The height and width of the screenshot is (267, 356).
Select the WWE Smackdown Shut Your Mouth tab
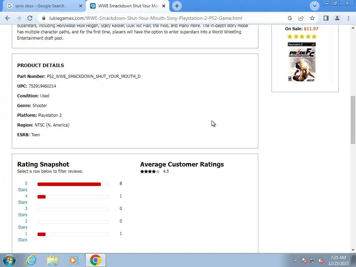tap(128, 6)
